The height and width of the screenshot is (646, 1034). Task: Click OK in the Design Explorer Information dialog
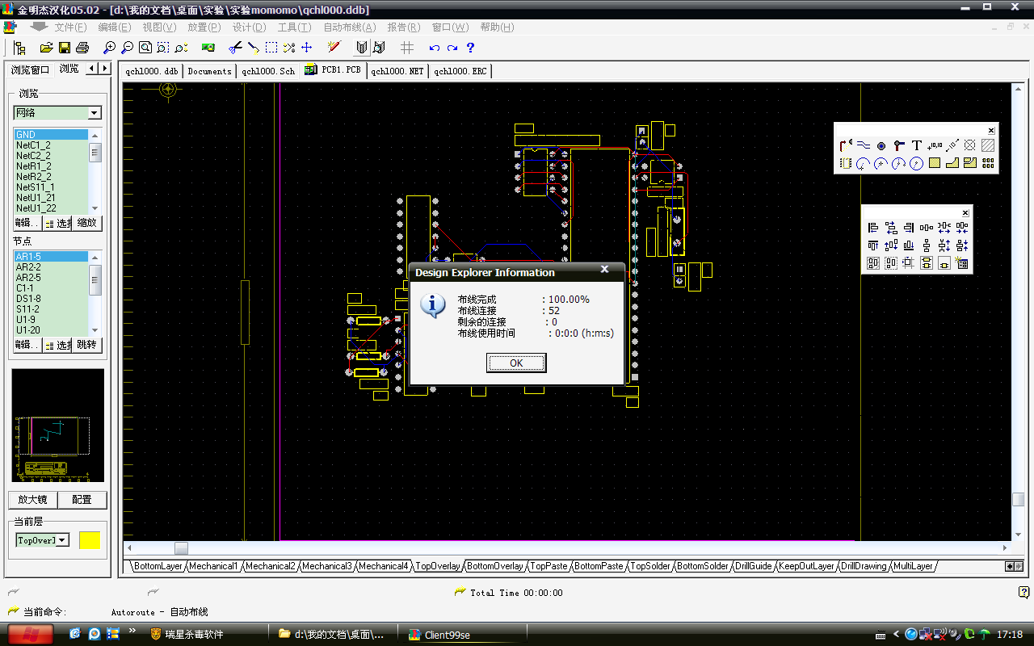pos(516,363)
